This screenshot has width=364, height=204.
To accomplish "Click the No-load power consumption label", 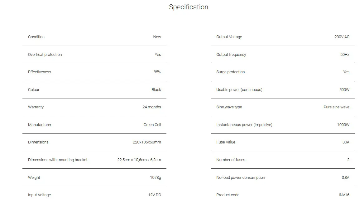I will coord(241,178).
